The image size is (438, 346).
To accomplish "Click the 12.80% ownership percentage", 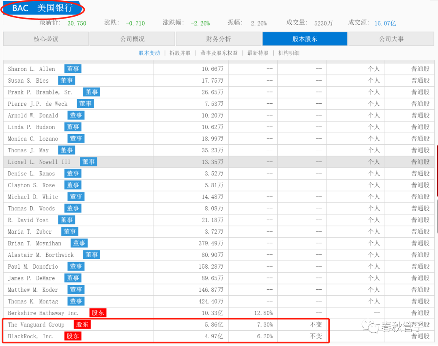I will (x=264, y=313).
